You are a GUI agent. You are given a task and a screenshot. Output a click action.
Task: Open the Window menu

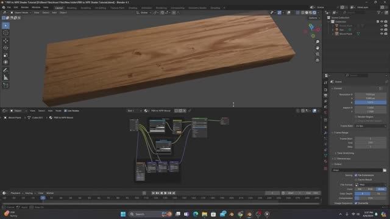[36, 7]
